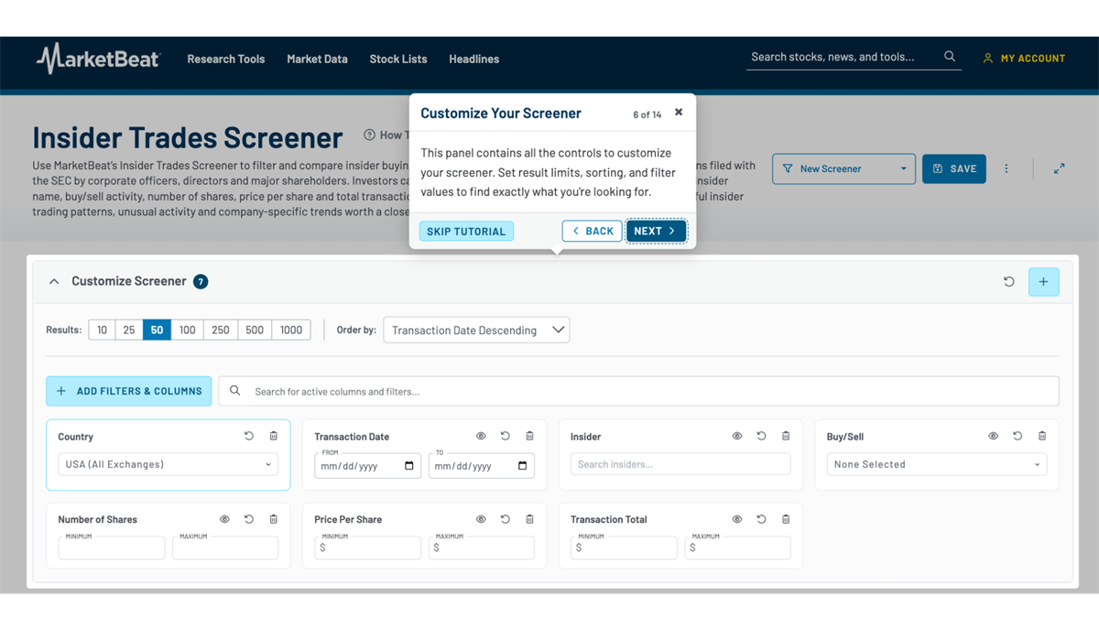The height and width of the screenshot is (618, 1099).
Task: Toggle Price Per Share column visibility
Action: (481, 519)
